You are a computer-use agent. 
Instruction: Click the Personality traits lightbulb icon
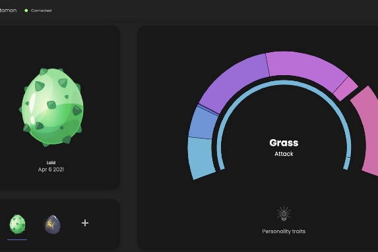coord(284,214)
